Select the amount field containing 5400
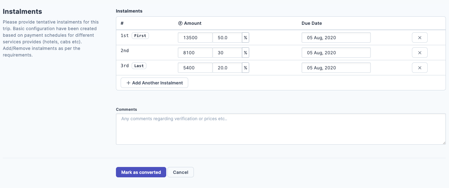This screenshot has height=188, width=449. point(195,67)
